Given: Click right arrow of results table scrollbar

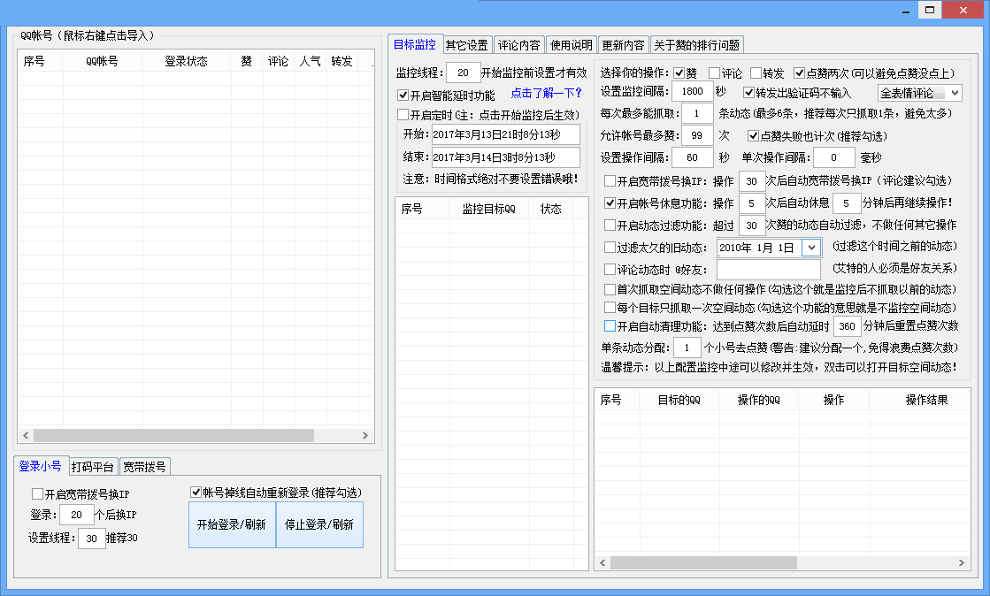Looking at the screenshot, I should [x=961, y=562].
